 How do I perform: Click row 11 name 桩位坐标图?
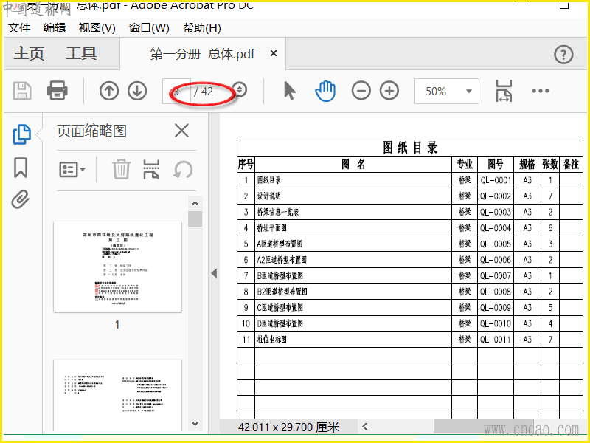[271, 340]
